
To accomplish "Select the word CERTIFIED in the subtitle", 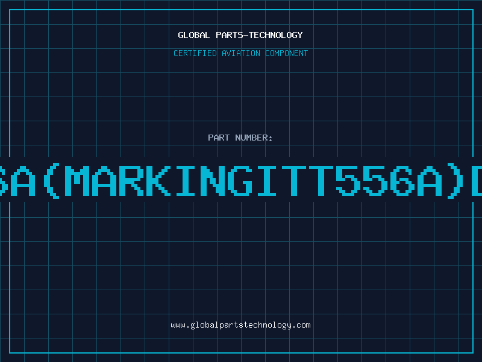I will click(x=195, y=53).
